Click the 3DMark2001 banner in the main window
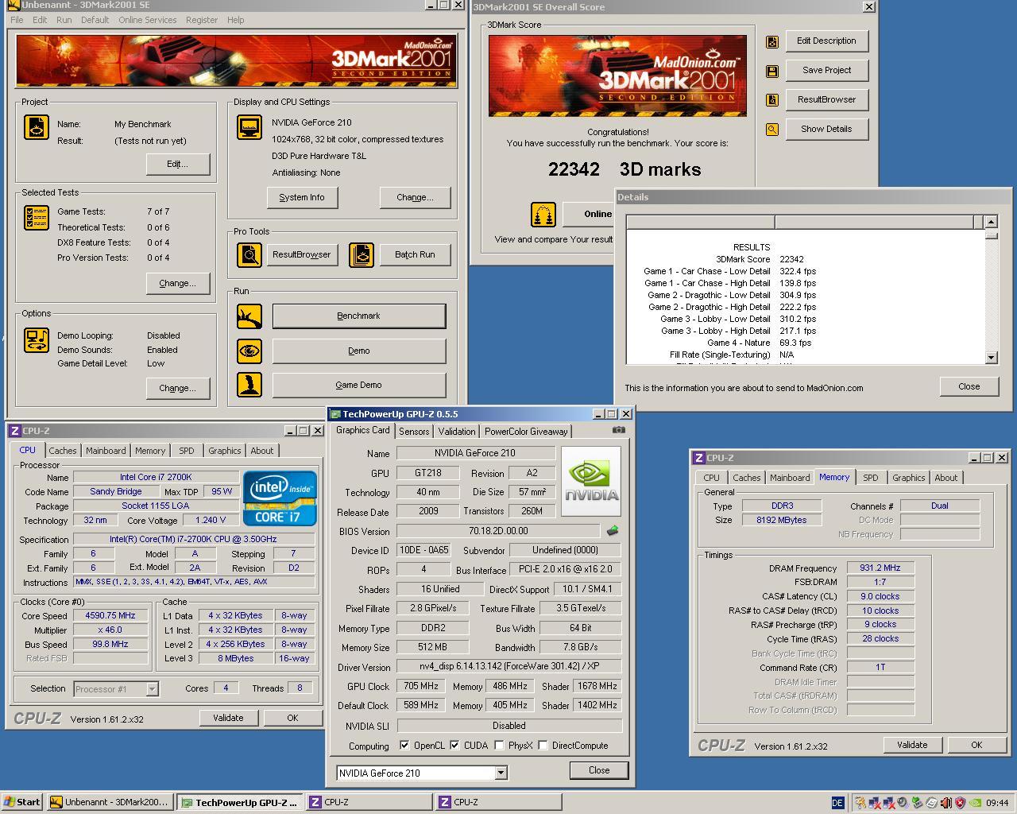The image size is (1017, 814). click(236, 60)
